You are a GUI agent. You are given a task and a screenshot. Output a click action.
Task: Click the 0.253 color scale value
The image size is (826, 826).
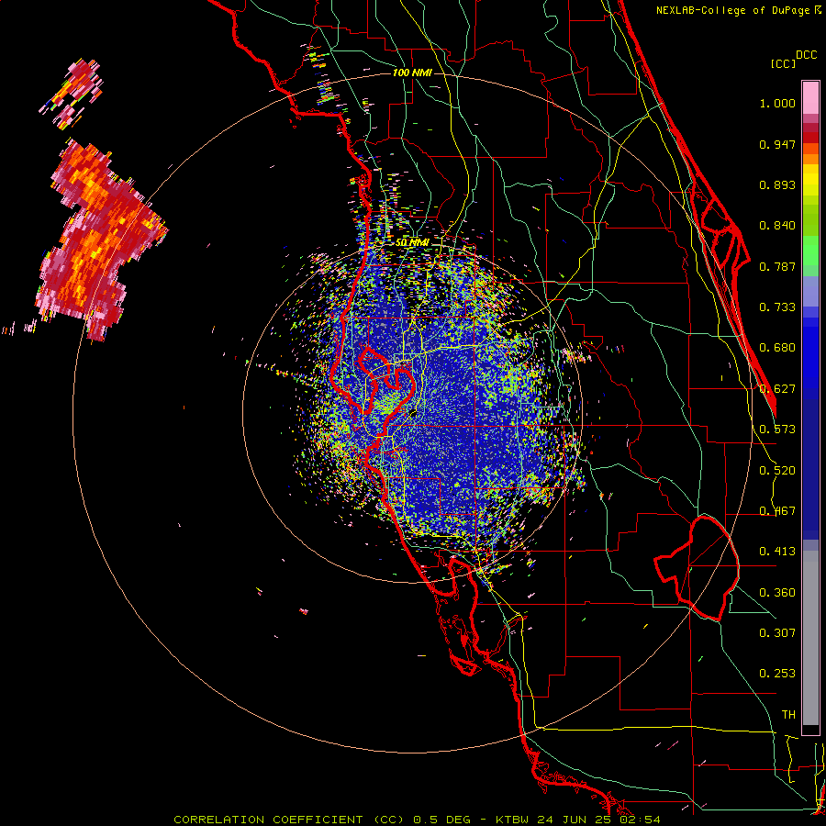[x=777, y=674]
